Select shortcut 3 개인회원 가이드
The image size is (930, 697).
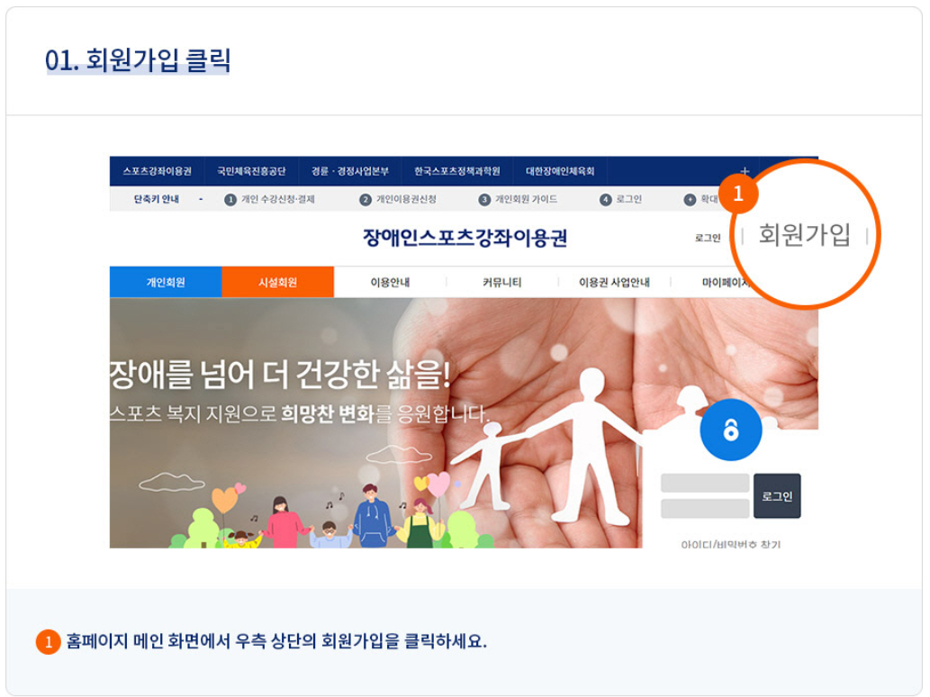518,199
